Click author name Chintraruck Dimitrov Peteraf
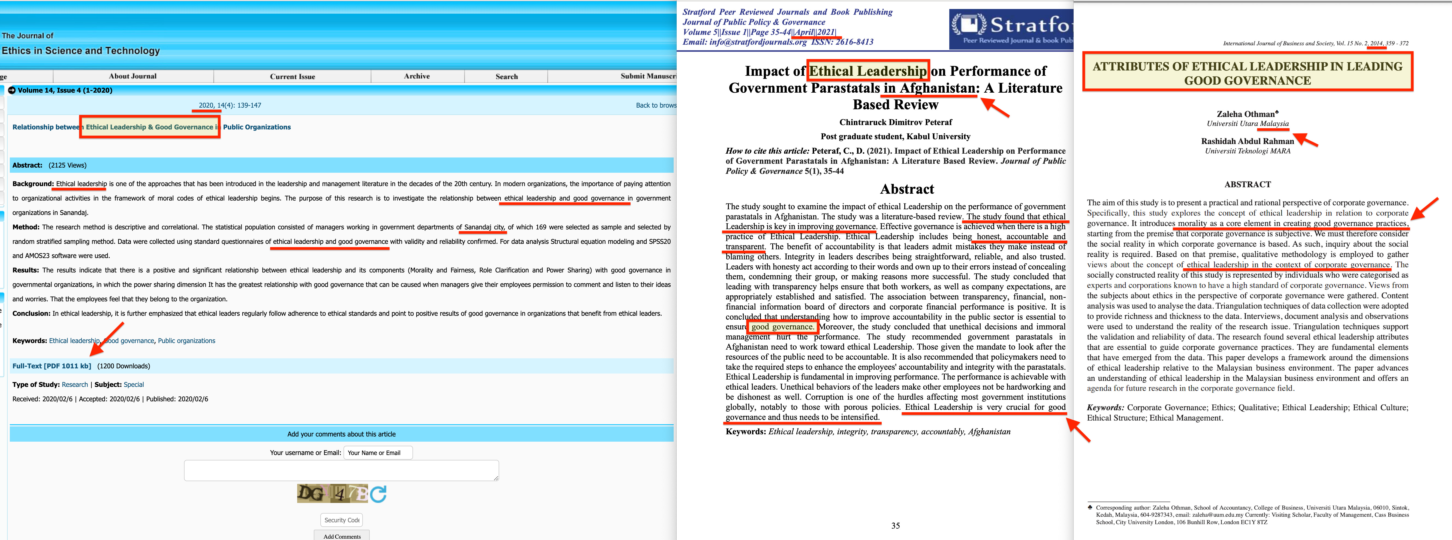 coord(896,122)
